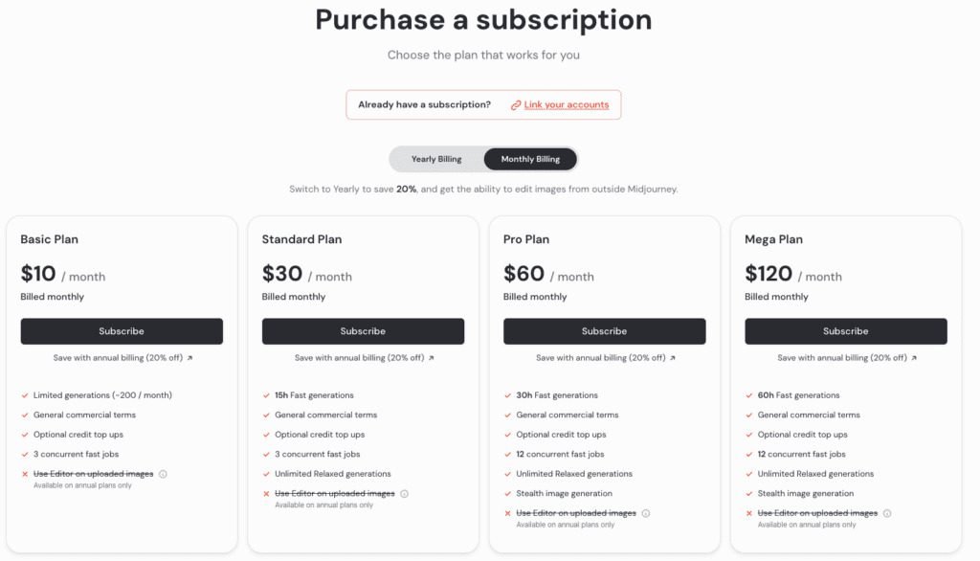Switch to Yearly Billing
980x561 pixels.
[x=436, y=159]
